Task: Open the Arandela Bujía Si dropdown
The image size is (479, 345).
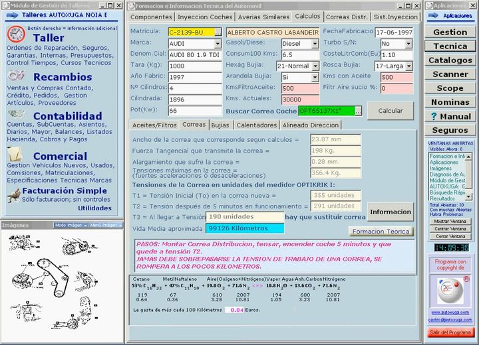Action: (x=315, y=77)
